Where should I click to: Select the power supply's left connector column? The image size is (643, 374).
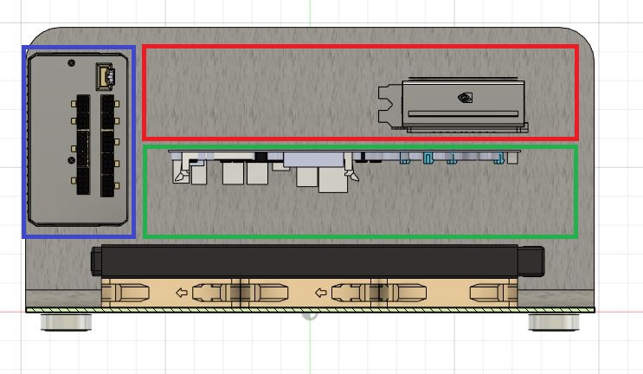coord(83,145)
